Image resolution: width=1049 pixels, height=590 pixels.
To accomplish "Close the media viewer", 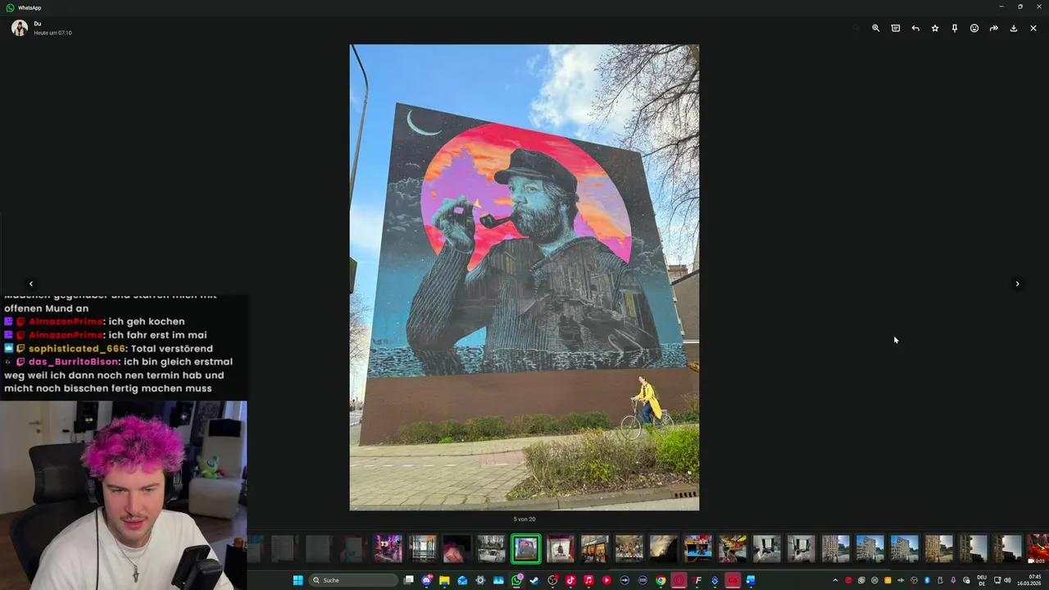I will [x=1033, y=28].
